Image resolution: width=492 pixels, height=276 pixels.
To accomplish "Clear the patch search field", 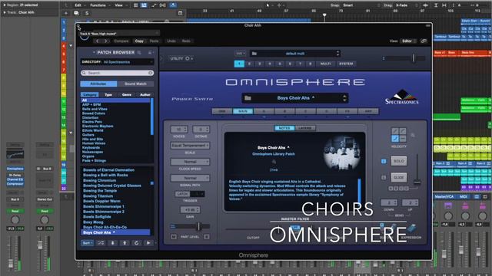I will [151, 73].
